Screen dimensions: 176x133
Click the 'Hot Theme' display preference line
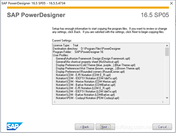click(98, 68)
